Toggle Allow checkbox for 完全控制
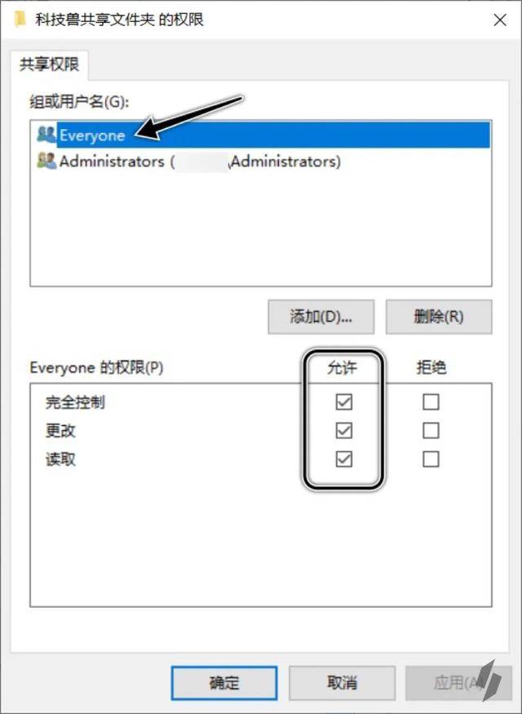 pyautogui.click(x=343, y=401)
